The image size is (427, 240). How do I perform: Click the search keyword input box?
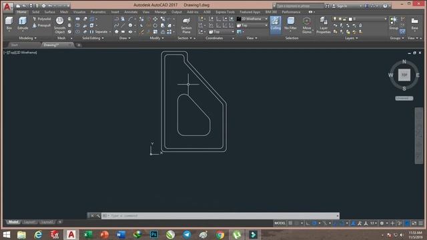point(300,6)
